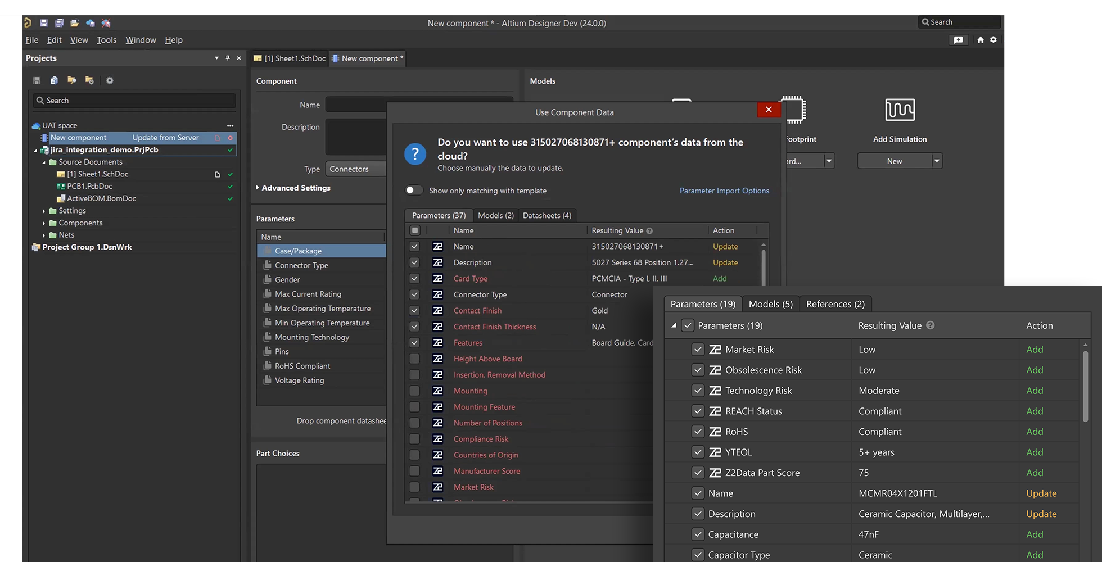Click the add comment speech bubble icon
This screenshot has width=1102, height=562.
[x=959, y=40]
